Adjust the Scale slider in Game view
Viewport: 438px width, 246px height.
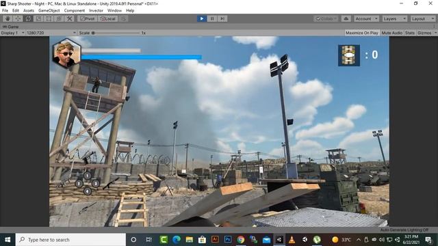[x=116, y=33]
